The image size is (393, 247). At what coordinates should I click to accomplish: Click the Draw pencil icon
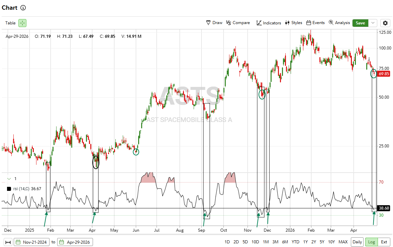tap(208, 23)
